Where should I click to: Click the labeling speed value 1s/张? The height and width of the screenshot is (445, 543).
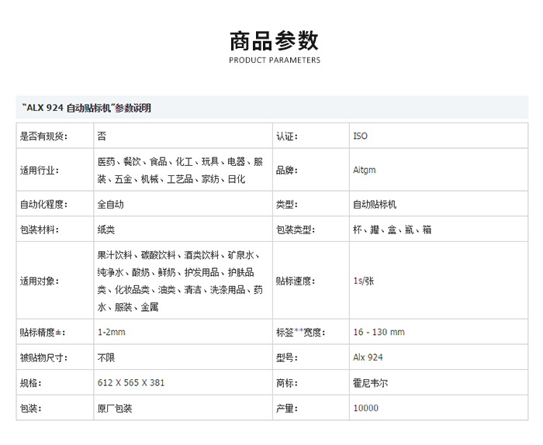point(364,281)
